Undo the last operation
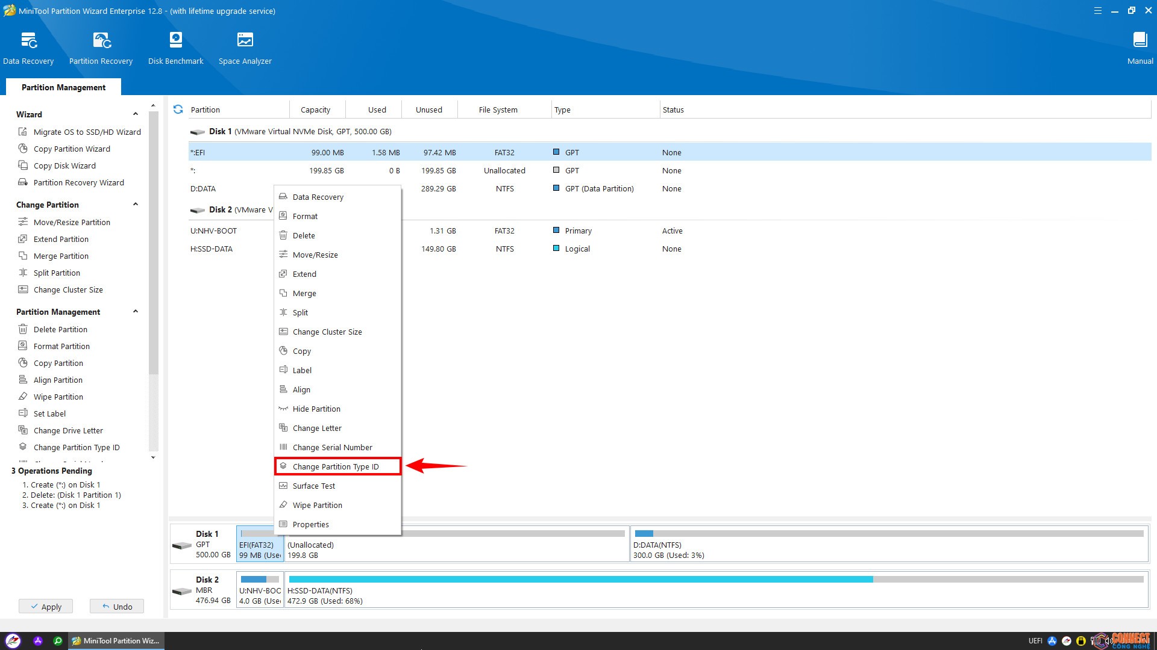Image resolution: width=1157 pixels, height=650 pixels. click(x=117, y=607)
